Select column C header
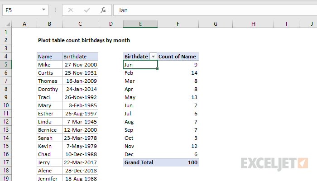Viewport: 317px width, 181px height. pos(80,24)
